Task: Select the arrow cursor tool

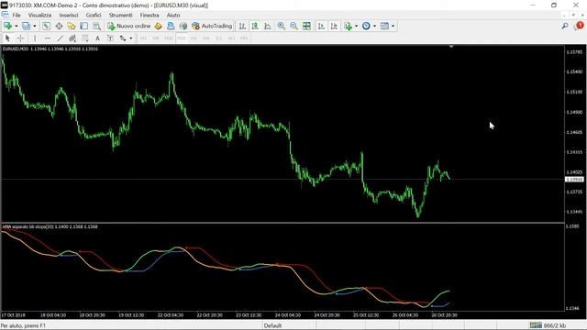Action: pyautogui.click(x=7, y=38)
